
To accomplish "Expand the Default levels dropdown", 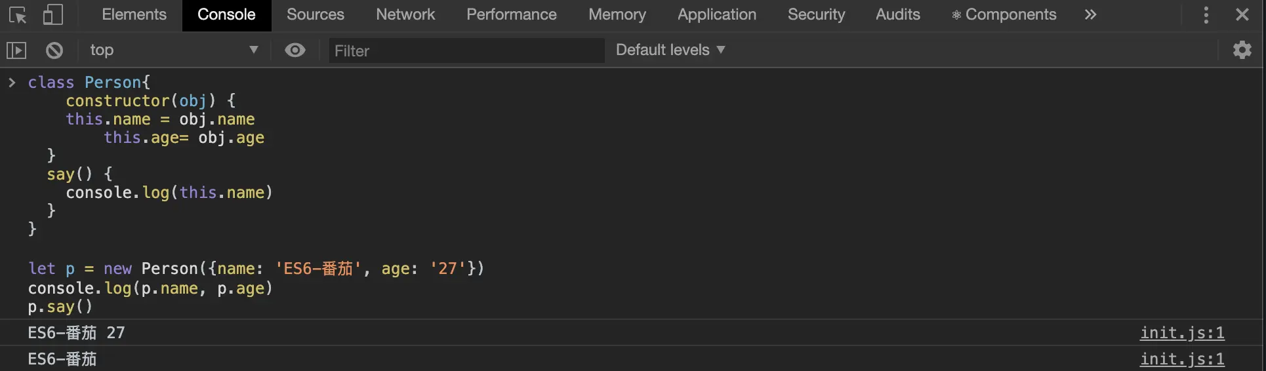I will pos(670,50).
